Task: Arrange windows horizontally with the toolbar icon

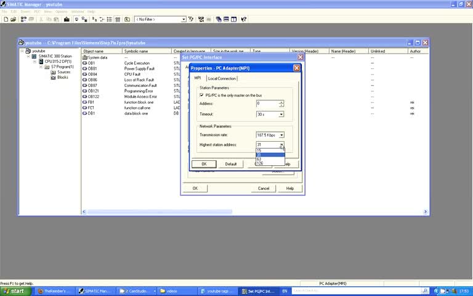Action: coord(226,19)
